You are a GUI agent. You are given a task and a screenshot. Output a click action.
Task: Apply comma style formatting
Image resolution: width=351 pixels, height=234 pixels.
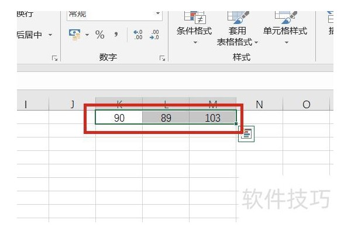116,35
